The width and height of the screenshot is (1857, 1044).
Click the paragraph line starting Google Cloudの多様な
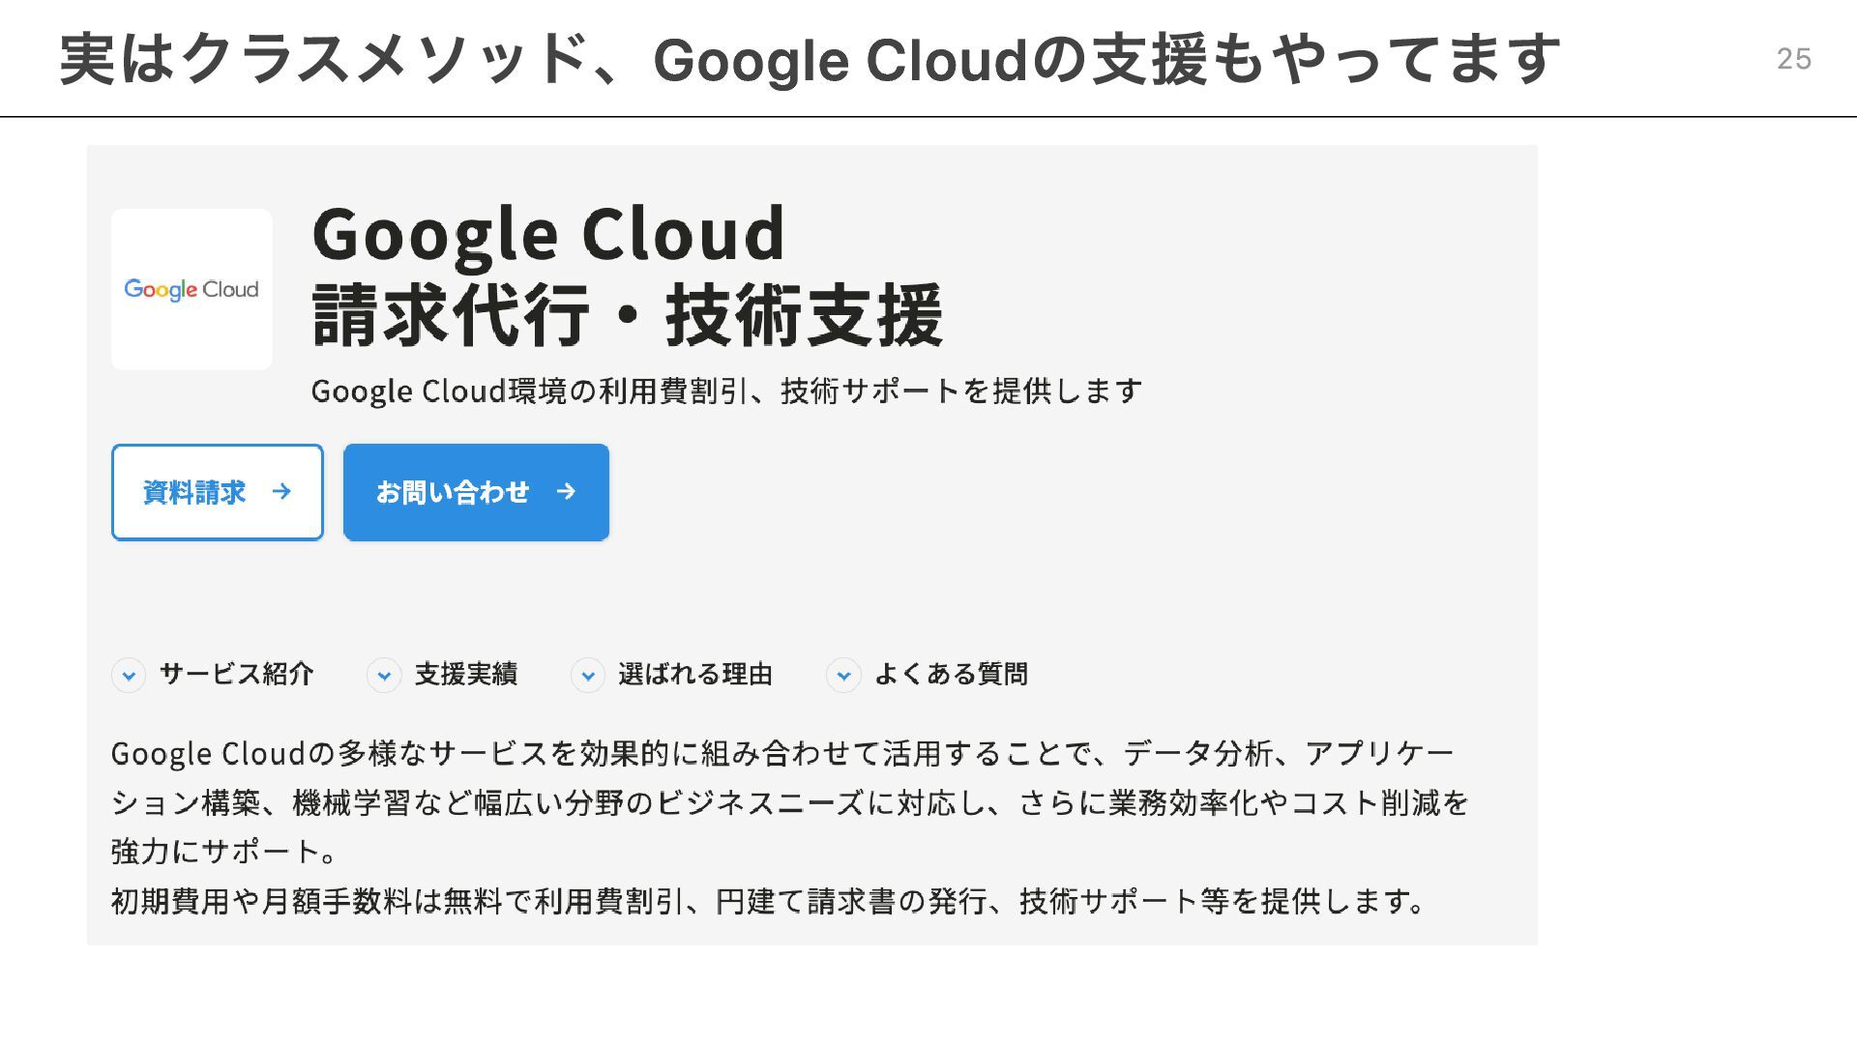tap(783, 753)
